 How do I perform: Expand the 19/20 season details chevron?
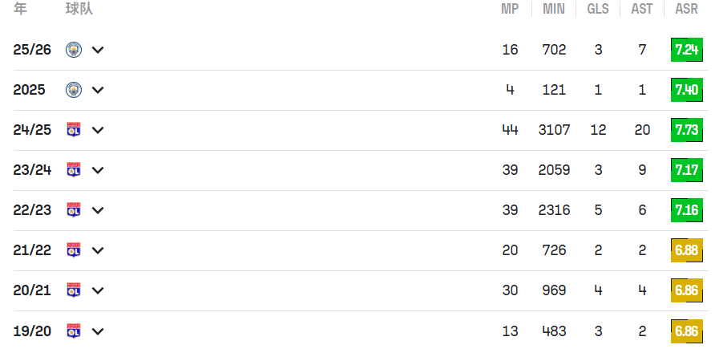point(98,331)
